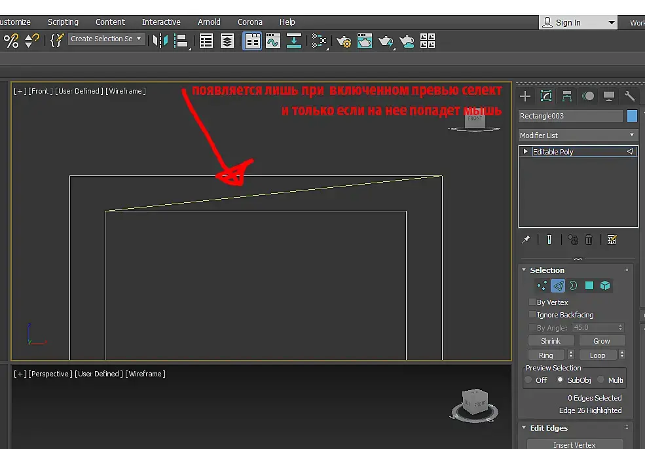Click the Loop selection button
Image resolution: width=645 pixels, height=449 pixels.
pos(598,355)
